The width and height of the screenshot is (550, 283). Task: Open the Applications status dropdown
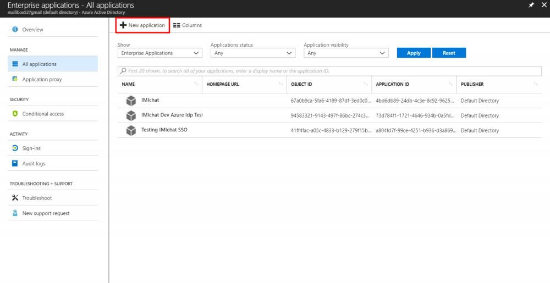pyautogui.click(x=253, y=53)
